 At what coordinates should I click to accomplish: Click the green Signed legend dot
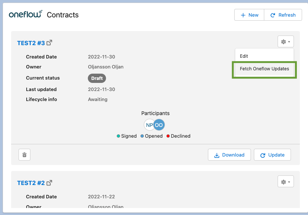pos(118,136)
